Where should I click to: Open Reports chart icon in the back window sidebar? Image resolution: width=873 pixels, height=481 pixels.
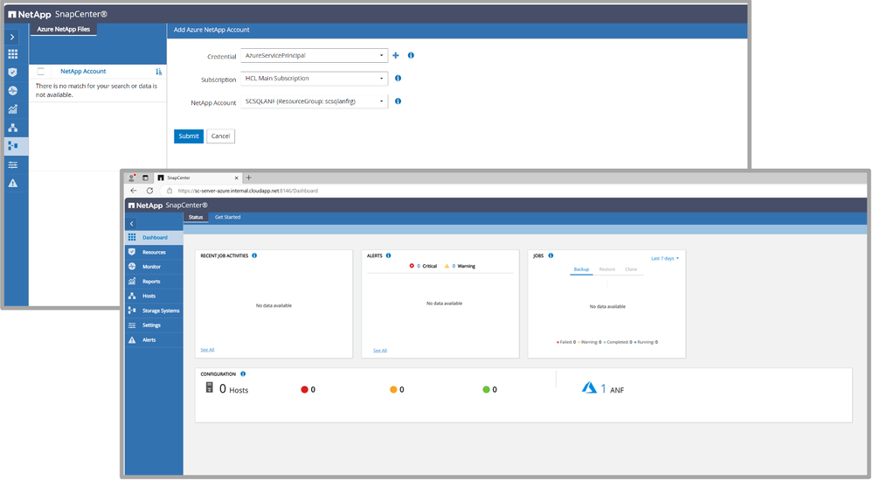(x=12, y=109)
